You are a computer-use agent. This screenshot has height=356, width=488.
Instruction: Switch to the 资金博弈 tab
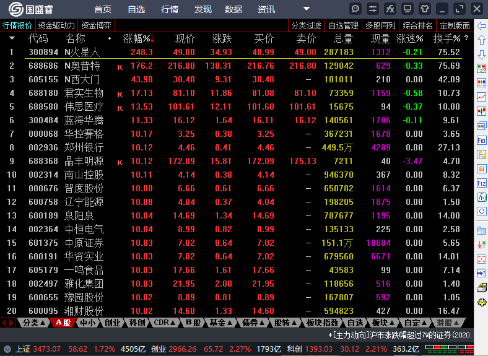click(x=96, y=25)
